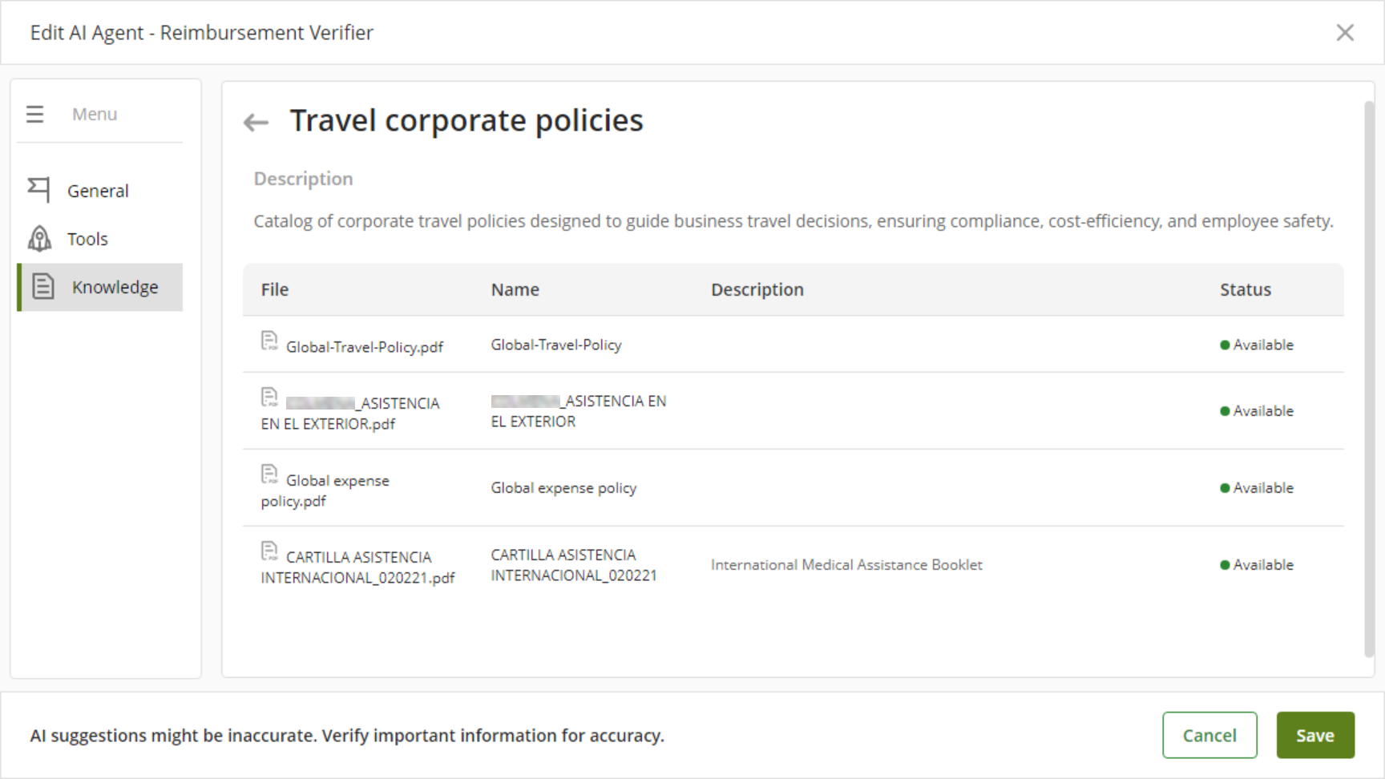Click the General flag icon
This screenshot has width=1385, height=779.
point(38,190)
